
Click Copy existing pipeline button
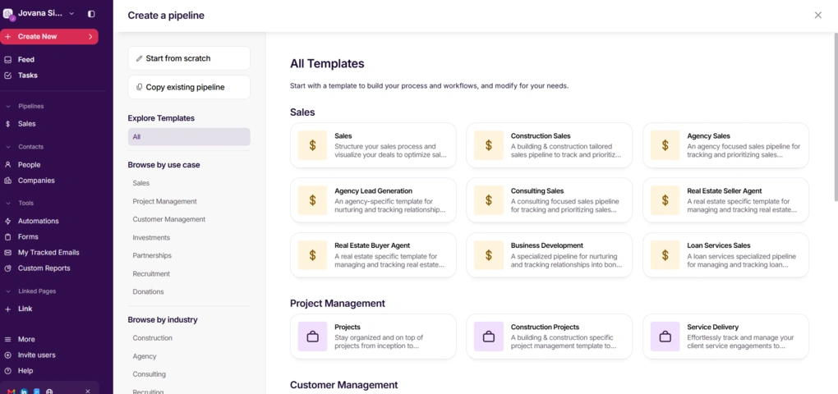[x=189, y=87]
